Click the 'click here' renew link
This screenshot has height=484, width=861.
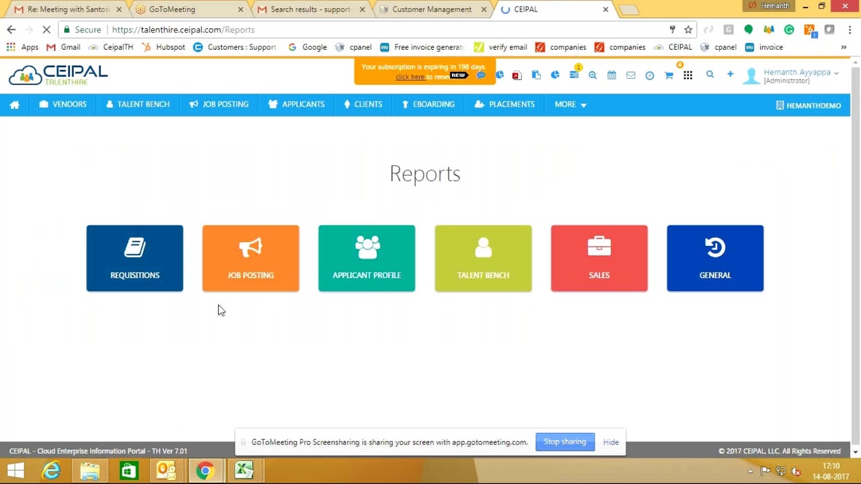pyautogui.click(x=410, y=77)
